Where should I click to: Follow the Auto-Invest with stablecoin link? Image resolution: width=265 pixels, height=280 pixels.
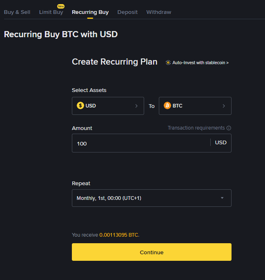coord(200,63)
